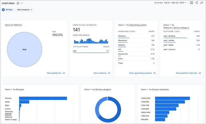Click the plus icon in Add comparison

(x=32, y=10)
